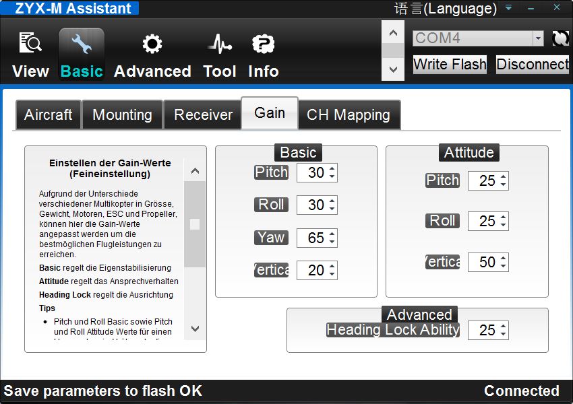573x404 pixels.
Task: Increase Attitude Pitch gain value
Action: tap(503, 177)
